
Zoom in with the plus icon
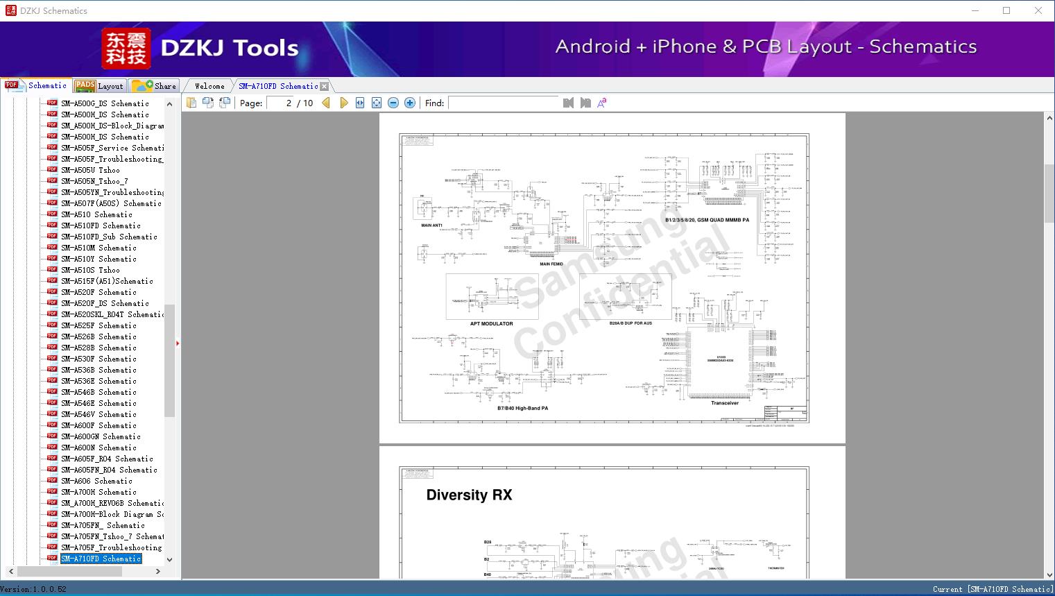point(410,103)
